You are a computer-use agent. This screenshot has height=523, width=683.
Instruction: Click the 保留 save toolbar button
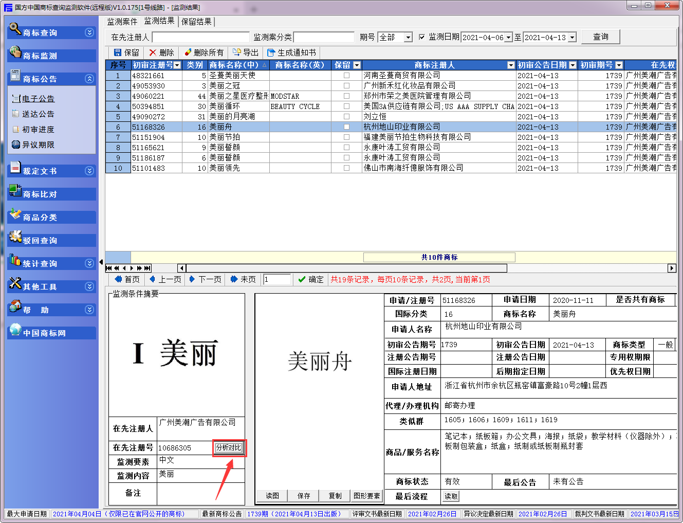click(x=126, y=52)
